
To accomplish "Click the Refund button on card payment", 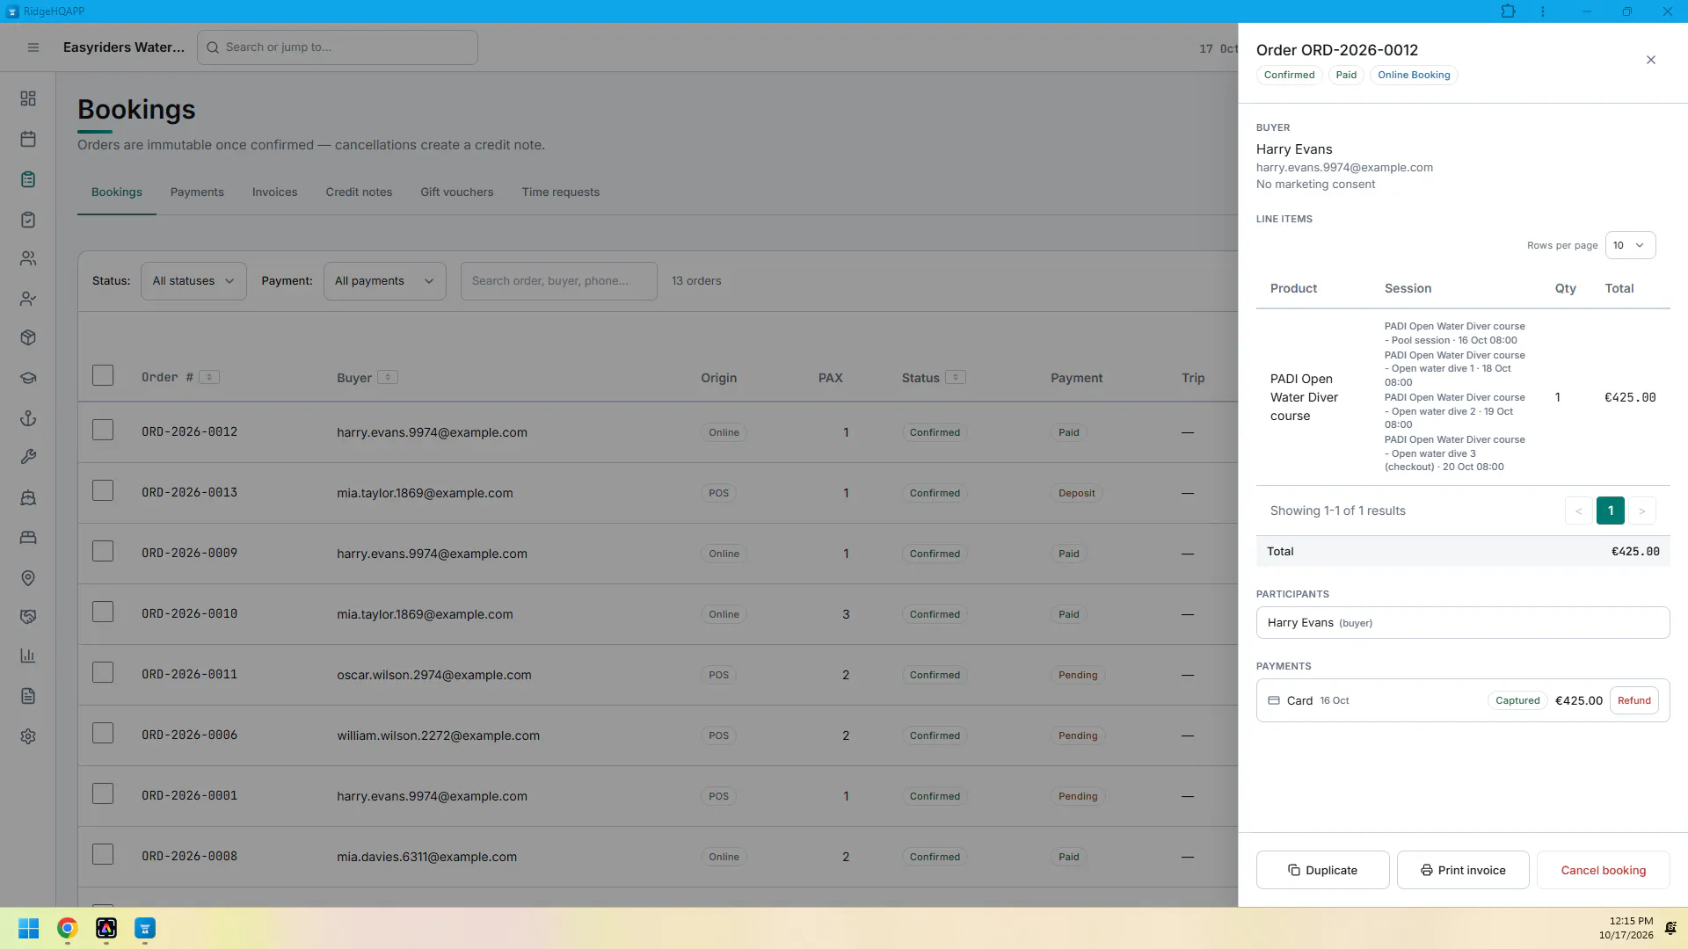I will click(1633, 700).
